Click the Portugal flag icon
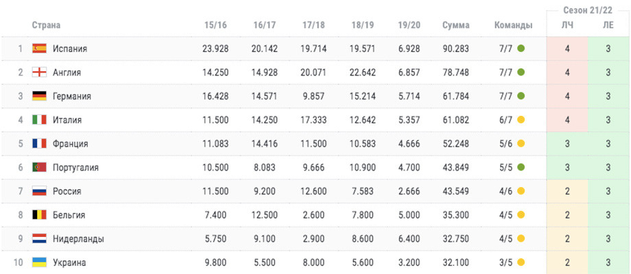631x274 pixels. coord(40,168)
